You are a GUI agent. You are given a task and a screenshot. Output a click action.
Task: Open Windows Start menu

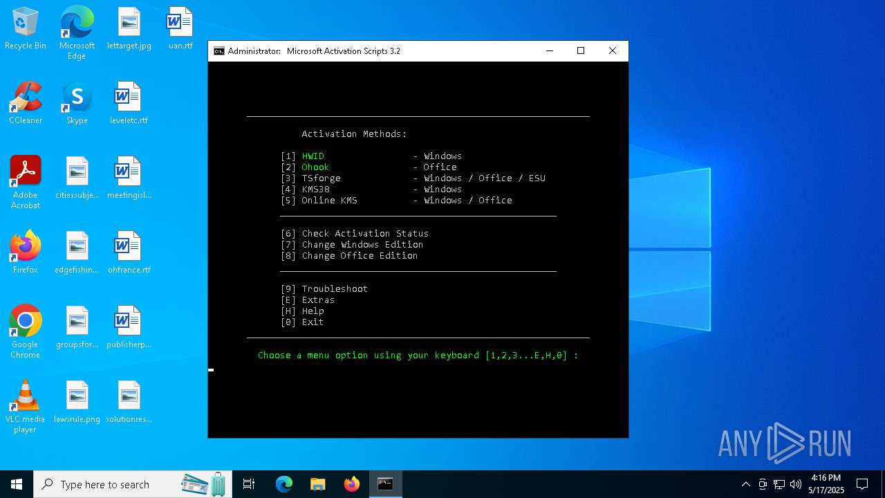17,484
